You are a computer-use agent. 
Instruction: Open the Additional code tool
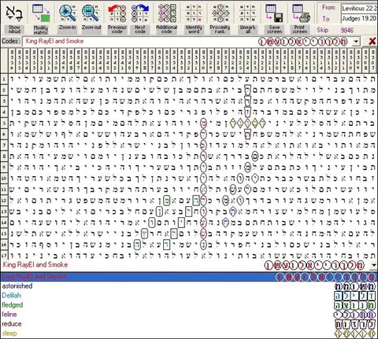(x=167, y=13)
